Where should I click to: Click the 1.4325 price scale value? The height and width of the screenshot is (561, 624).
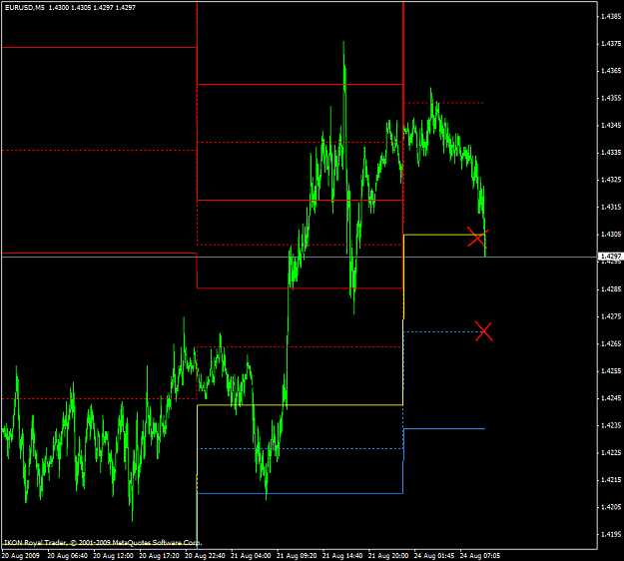coord(611,180)
